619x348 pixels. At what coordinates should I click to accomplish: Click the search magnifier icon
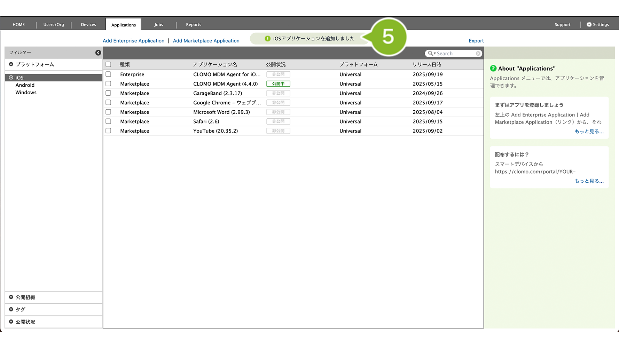[x=431, y=54]
